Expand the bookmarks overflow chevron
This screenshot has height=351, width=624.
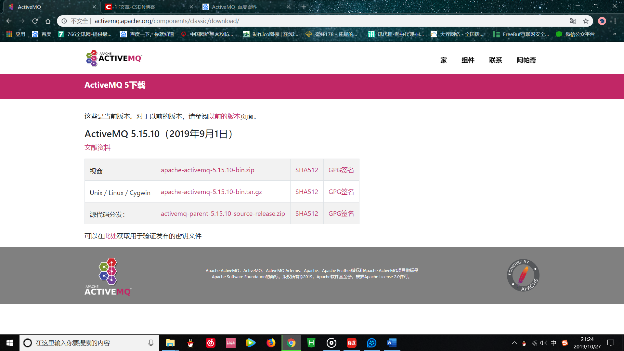coord(615,34)
